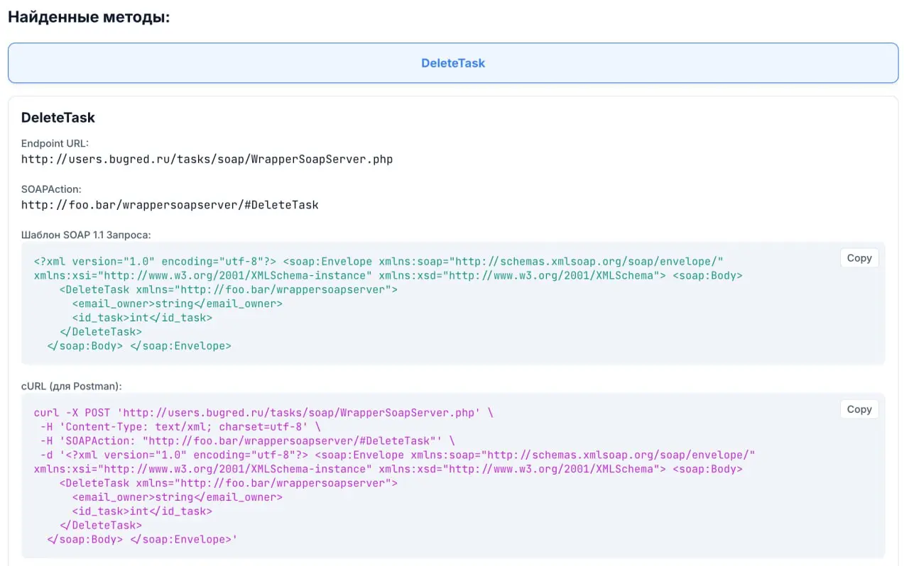Click the foo.bar #DeleteTask SOAPAction value
This screenshot has height=566, width=909.
pos(170,205)
